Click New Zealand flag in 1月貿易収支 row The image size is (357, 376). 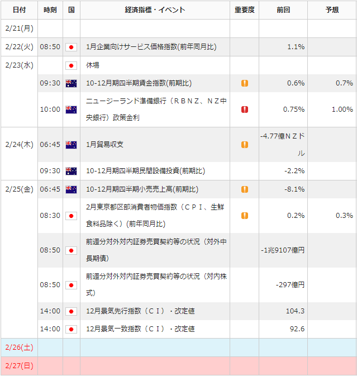[x=71, y=145]
